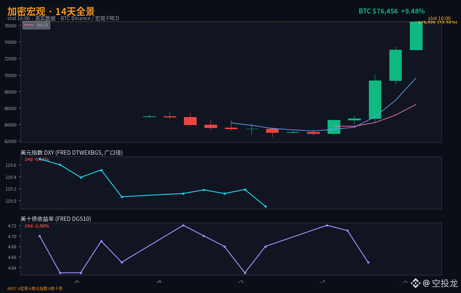Click the 72000 price axis label
Viewport: 461px width, 293px height.
[x=10, y=59]
